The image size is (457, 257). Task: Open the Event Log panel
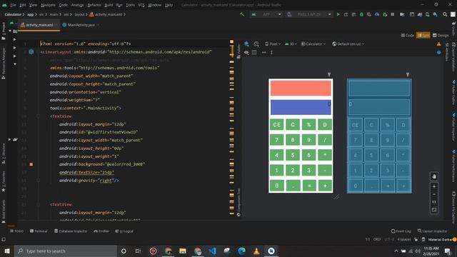pyautogui.click(x=401, y=231)
